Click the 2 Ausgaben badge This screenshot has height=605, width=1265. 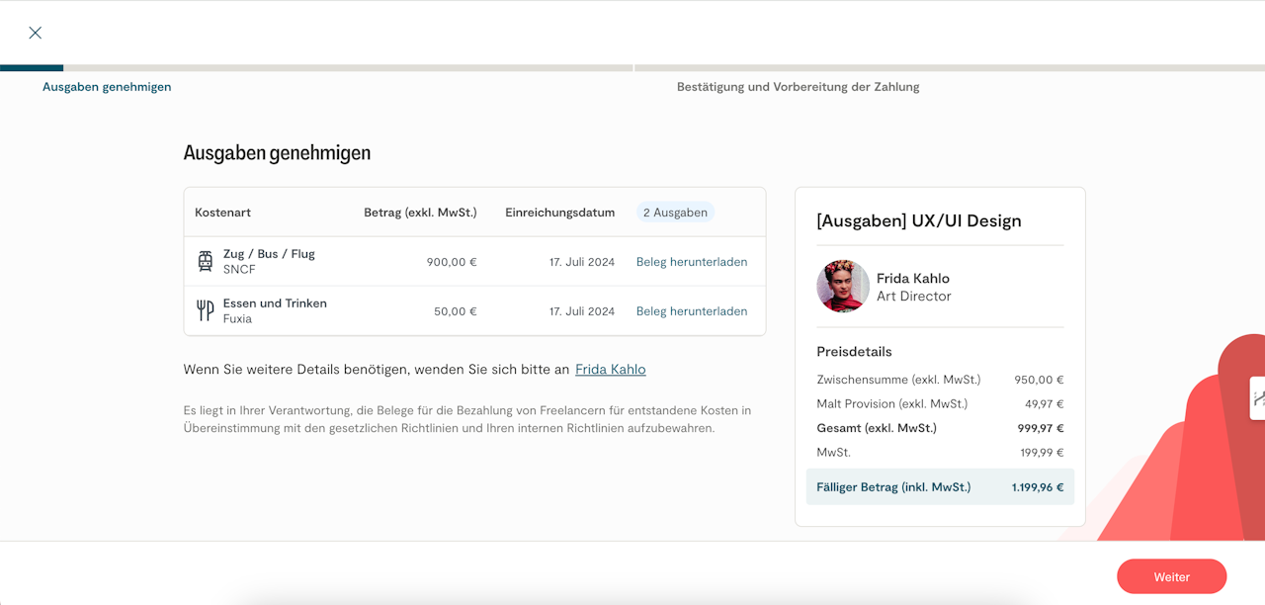(x=675, y=213)
